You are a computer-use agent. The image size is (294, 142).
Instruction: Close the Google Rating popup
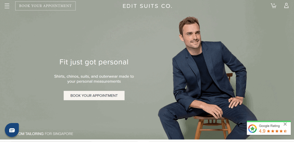pyautogui.click(x=285, y=124)
